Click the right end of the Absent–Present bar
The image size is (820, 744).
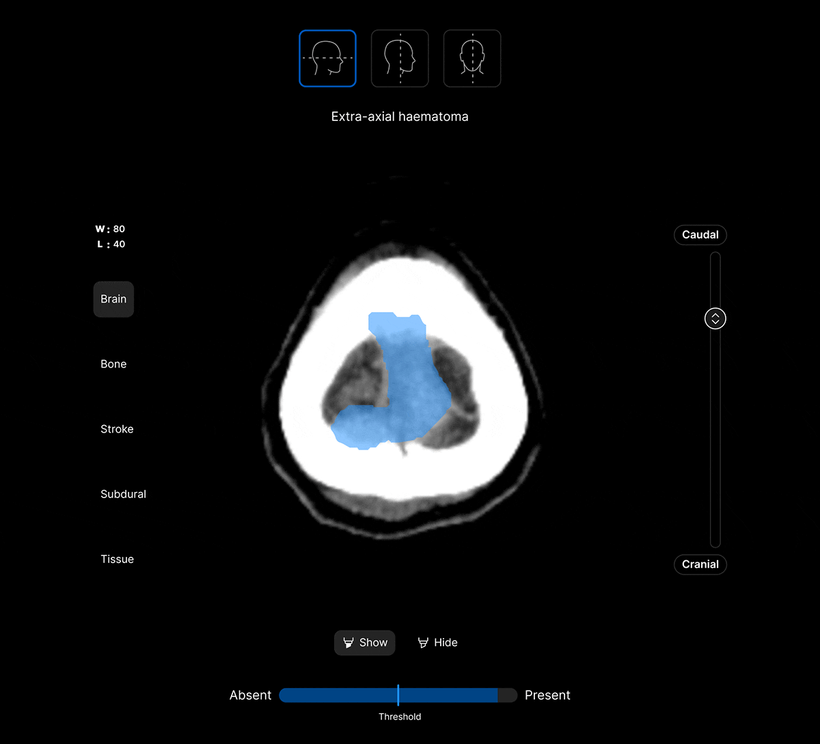click(x=508, y=695)
